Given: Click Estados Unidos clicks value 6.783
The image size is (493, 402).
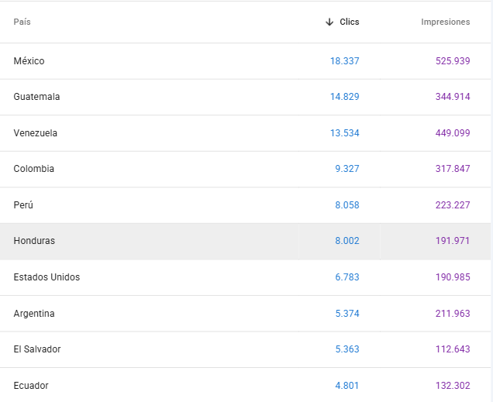Looking at the screenshot, I should [347, 277].
